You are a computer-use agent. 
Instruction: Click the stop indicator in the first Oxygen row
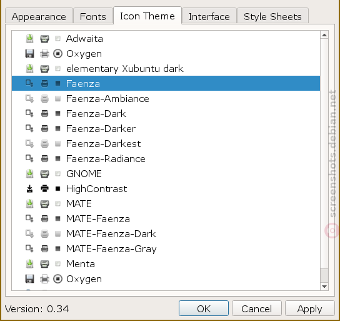tap(57, 54)
